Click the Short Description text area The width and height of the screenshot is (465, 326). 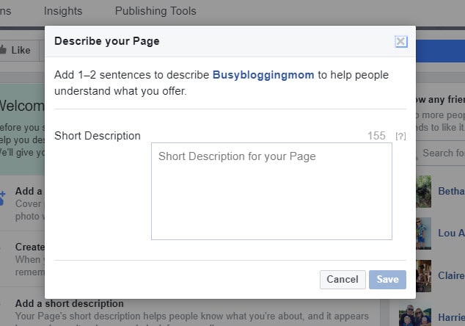tap(271, 191)
